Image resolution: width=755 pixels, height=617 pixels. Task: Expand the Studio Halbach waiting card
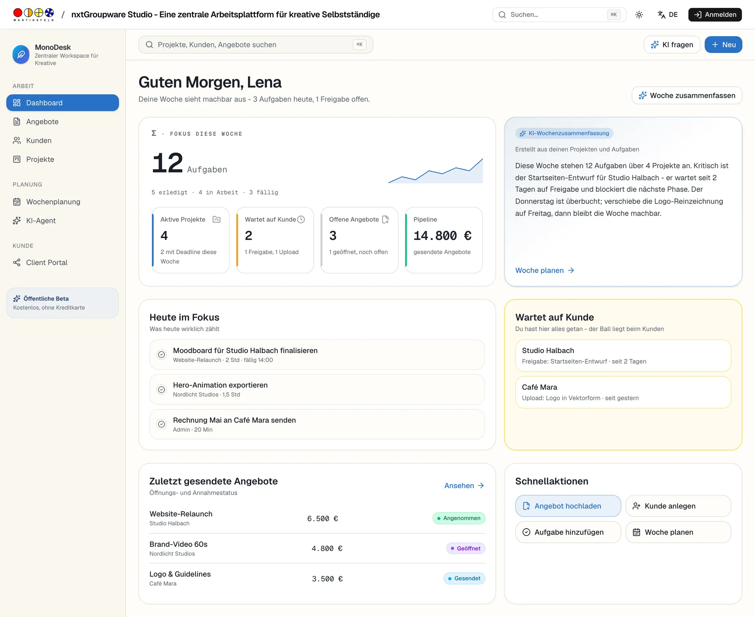(x=623, y=356)
